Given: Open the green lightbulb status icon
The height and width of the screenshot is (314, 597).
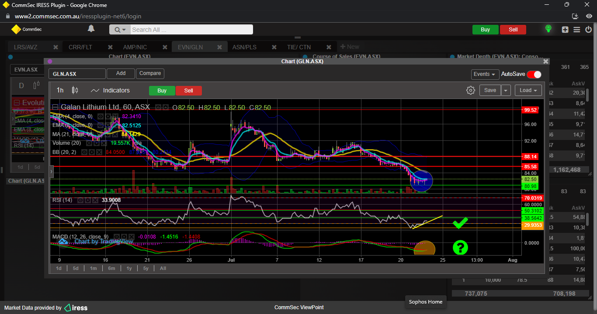Looking at the screenshot, I should (548, 29).
